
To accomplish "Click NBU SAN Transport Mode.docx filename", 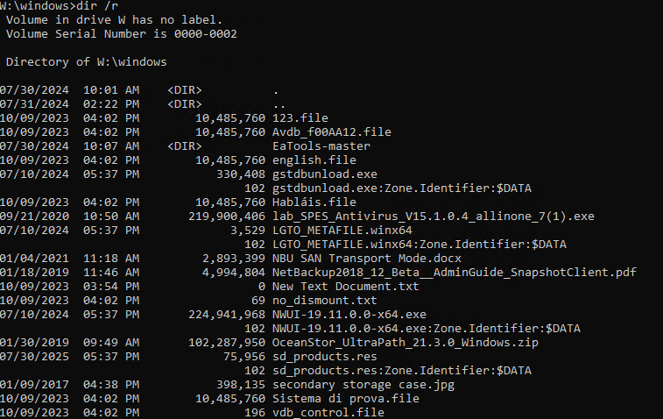I will [367, 259].
